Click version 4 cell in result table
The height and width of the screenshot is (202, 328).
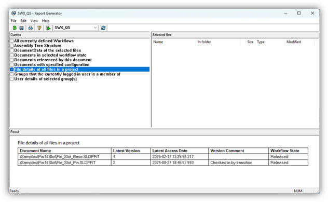pos(131,157)
